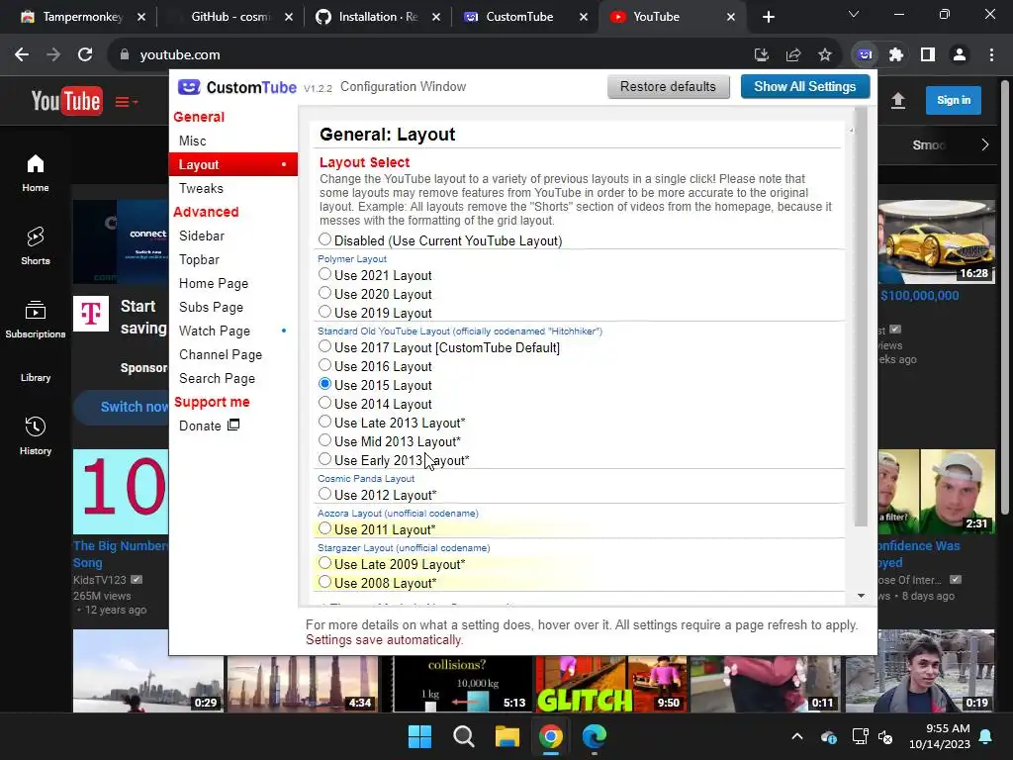Click the install app icon in address bar
This screenshot has height=760, width=1013.
click(762, 55)
